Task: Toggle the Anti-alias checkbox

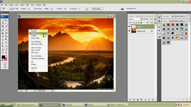Action: coord(35,9)
